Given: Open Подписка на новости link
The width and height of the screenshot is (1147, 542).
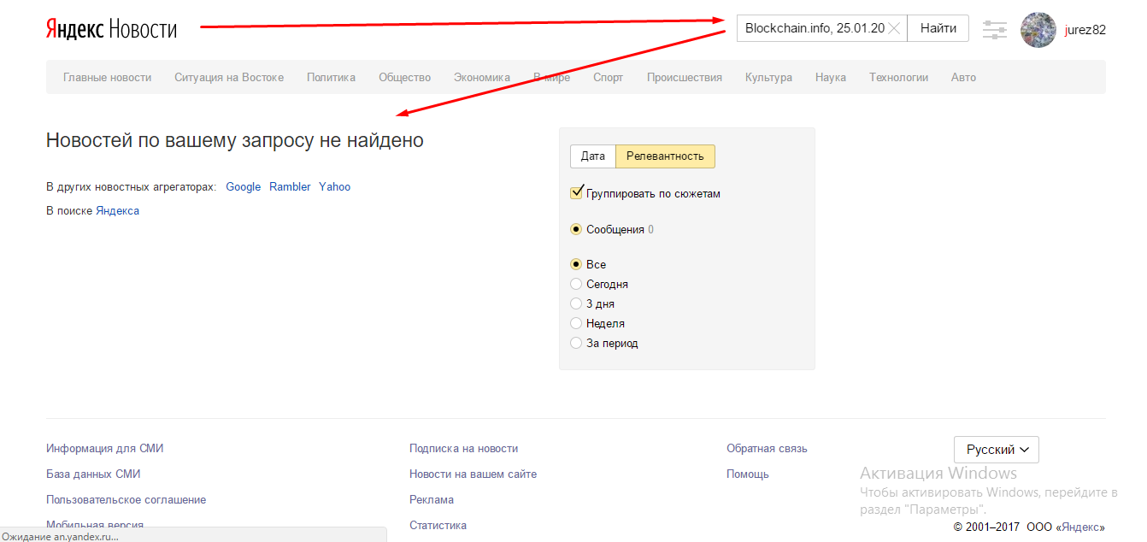Looking at the screenshot, I should [463, 448].
